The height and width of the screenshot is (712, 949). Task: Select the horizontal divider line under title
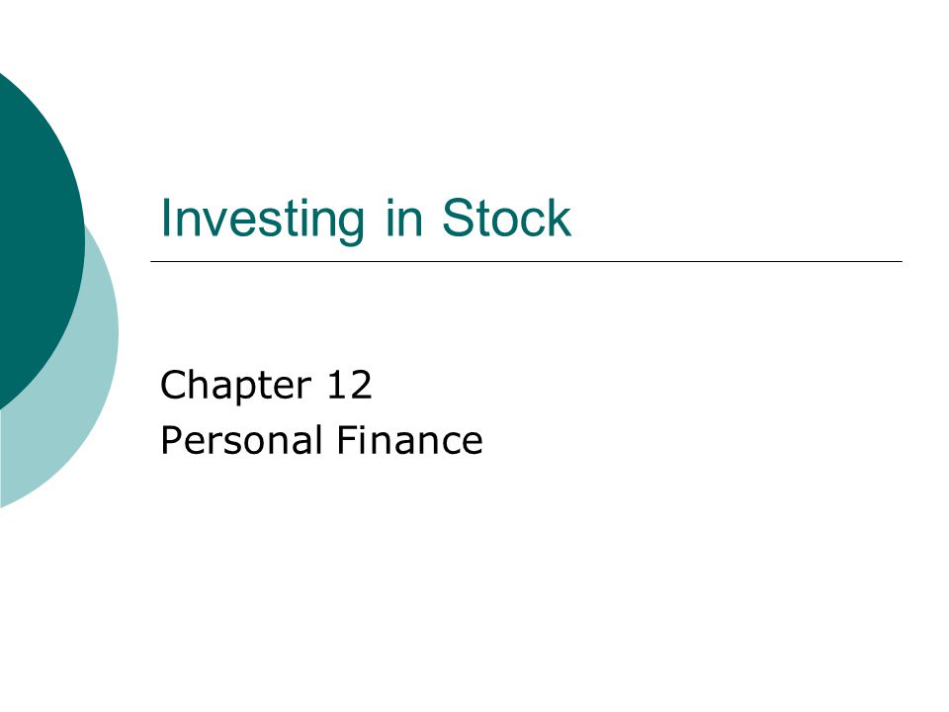point(526,261)
